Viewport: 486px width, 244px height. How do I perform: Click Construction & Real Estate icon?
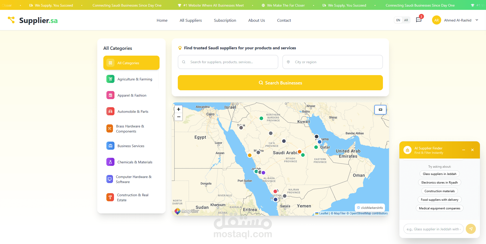pos(110,197)
